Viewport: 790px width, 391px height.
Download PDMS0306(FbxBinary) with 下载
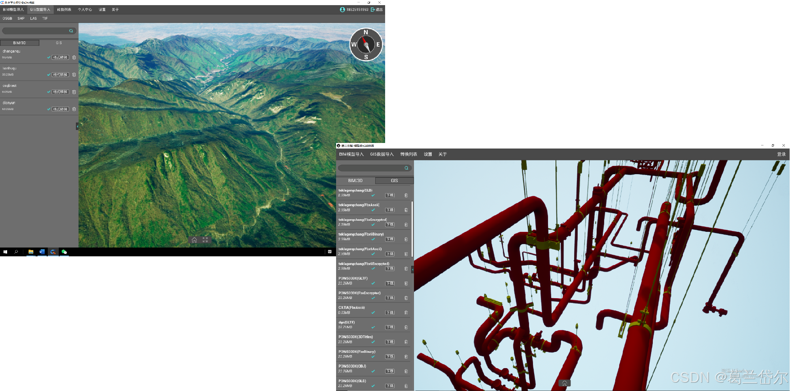click(x=390, y=357)
